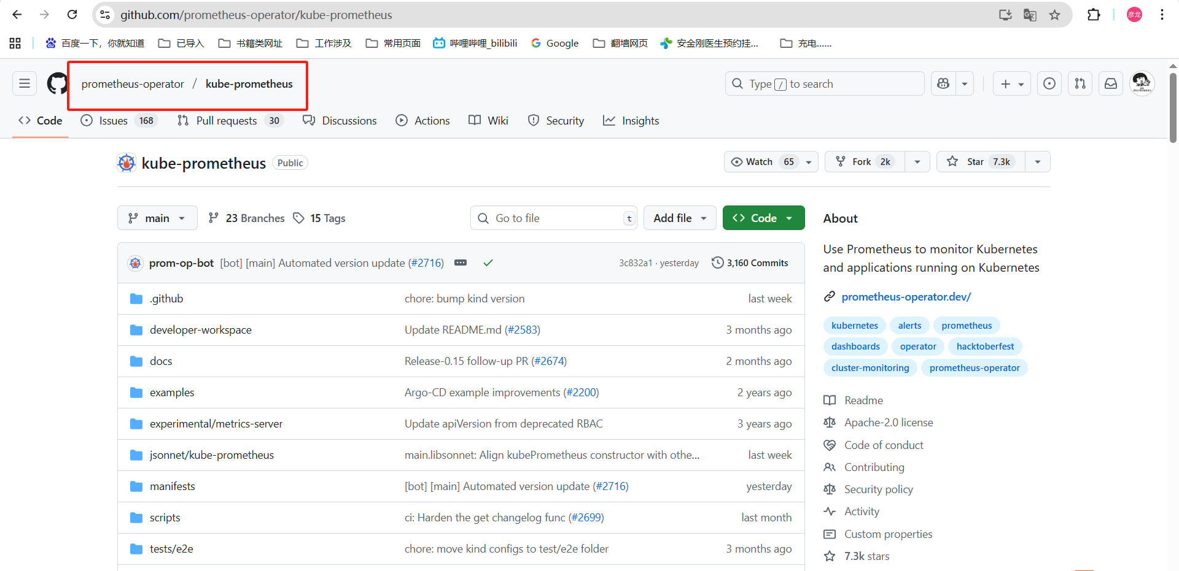Click the Readme book icon

click(830, 400)
